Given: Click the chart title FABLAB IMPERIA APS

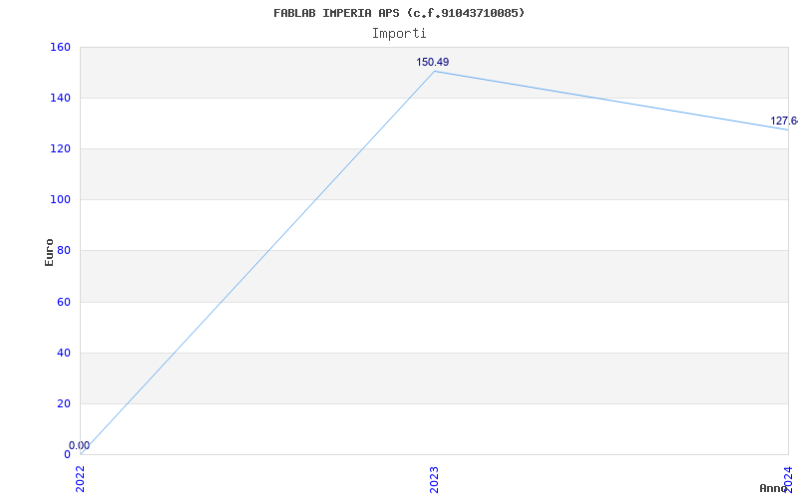Looking at the screenshot, I should [399, 13].
